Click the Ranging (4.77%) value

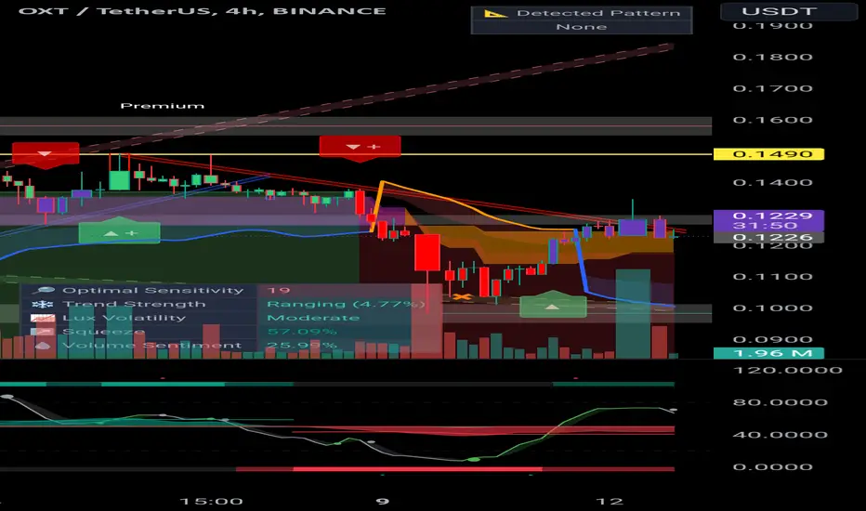[x=347, y=305]
